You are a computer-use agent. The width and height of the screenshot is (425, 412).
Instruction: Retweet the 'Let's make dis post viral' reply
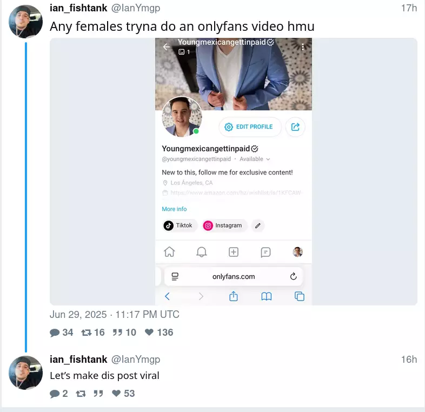(x=81, y=394)
